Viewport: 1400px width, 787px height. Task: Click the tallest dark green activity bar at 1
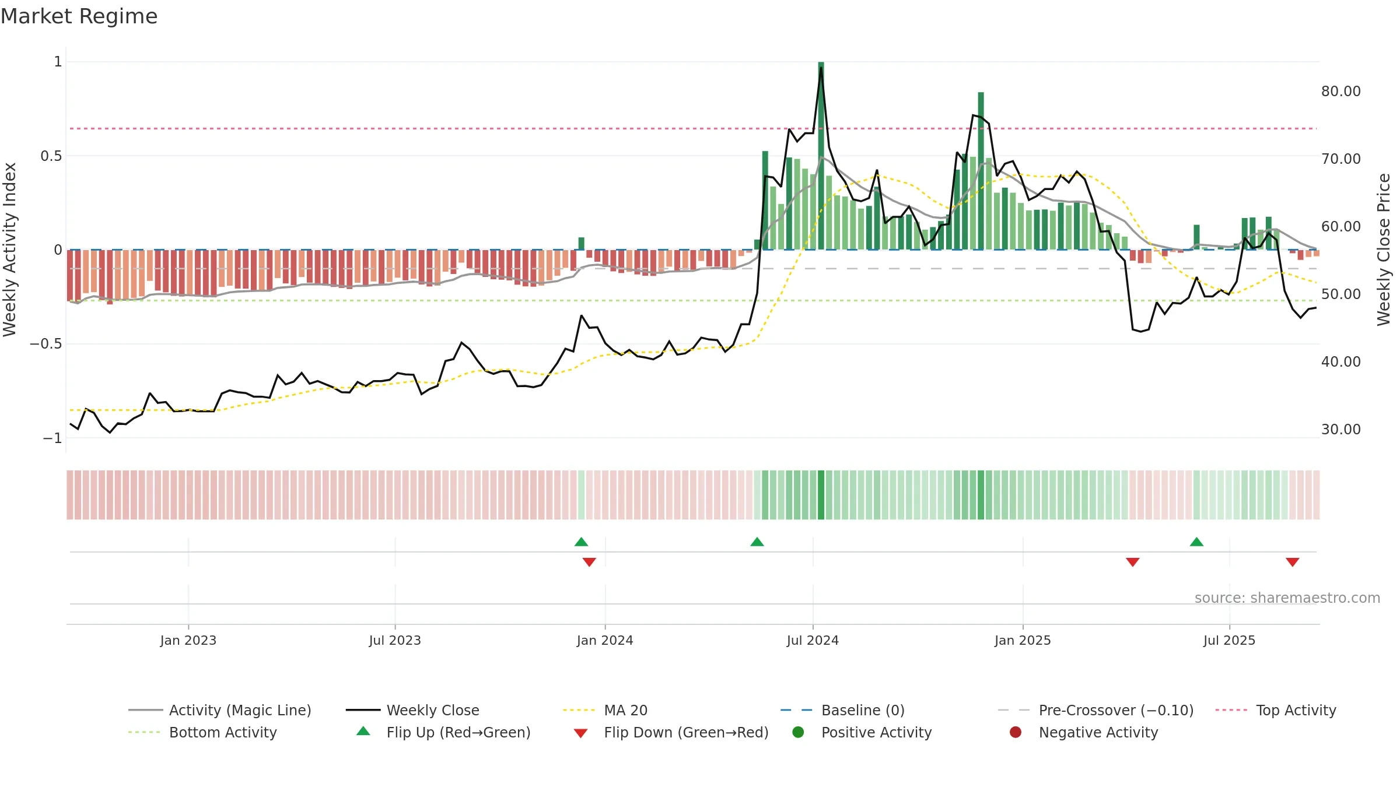[x=821, y=156]
